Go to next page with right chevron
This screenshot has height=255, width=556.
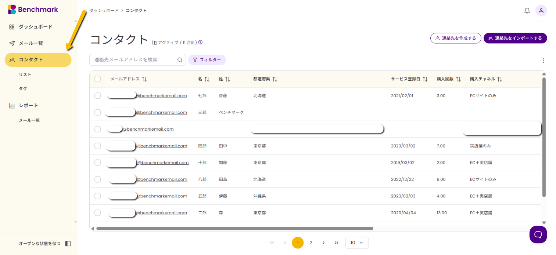pos(323,243)
